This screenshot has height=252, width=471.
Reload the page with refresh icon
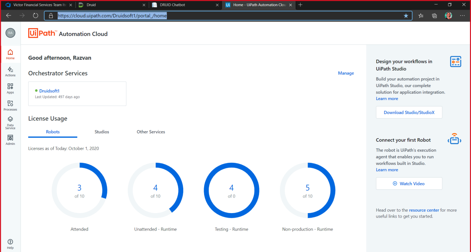click(x=36, y=16)
